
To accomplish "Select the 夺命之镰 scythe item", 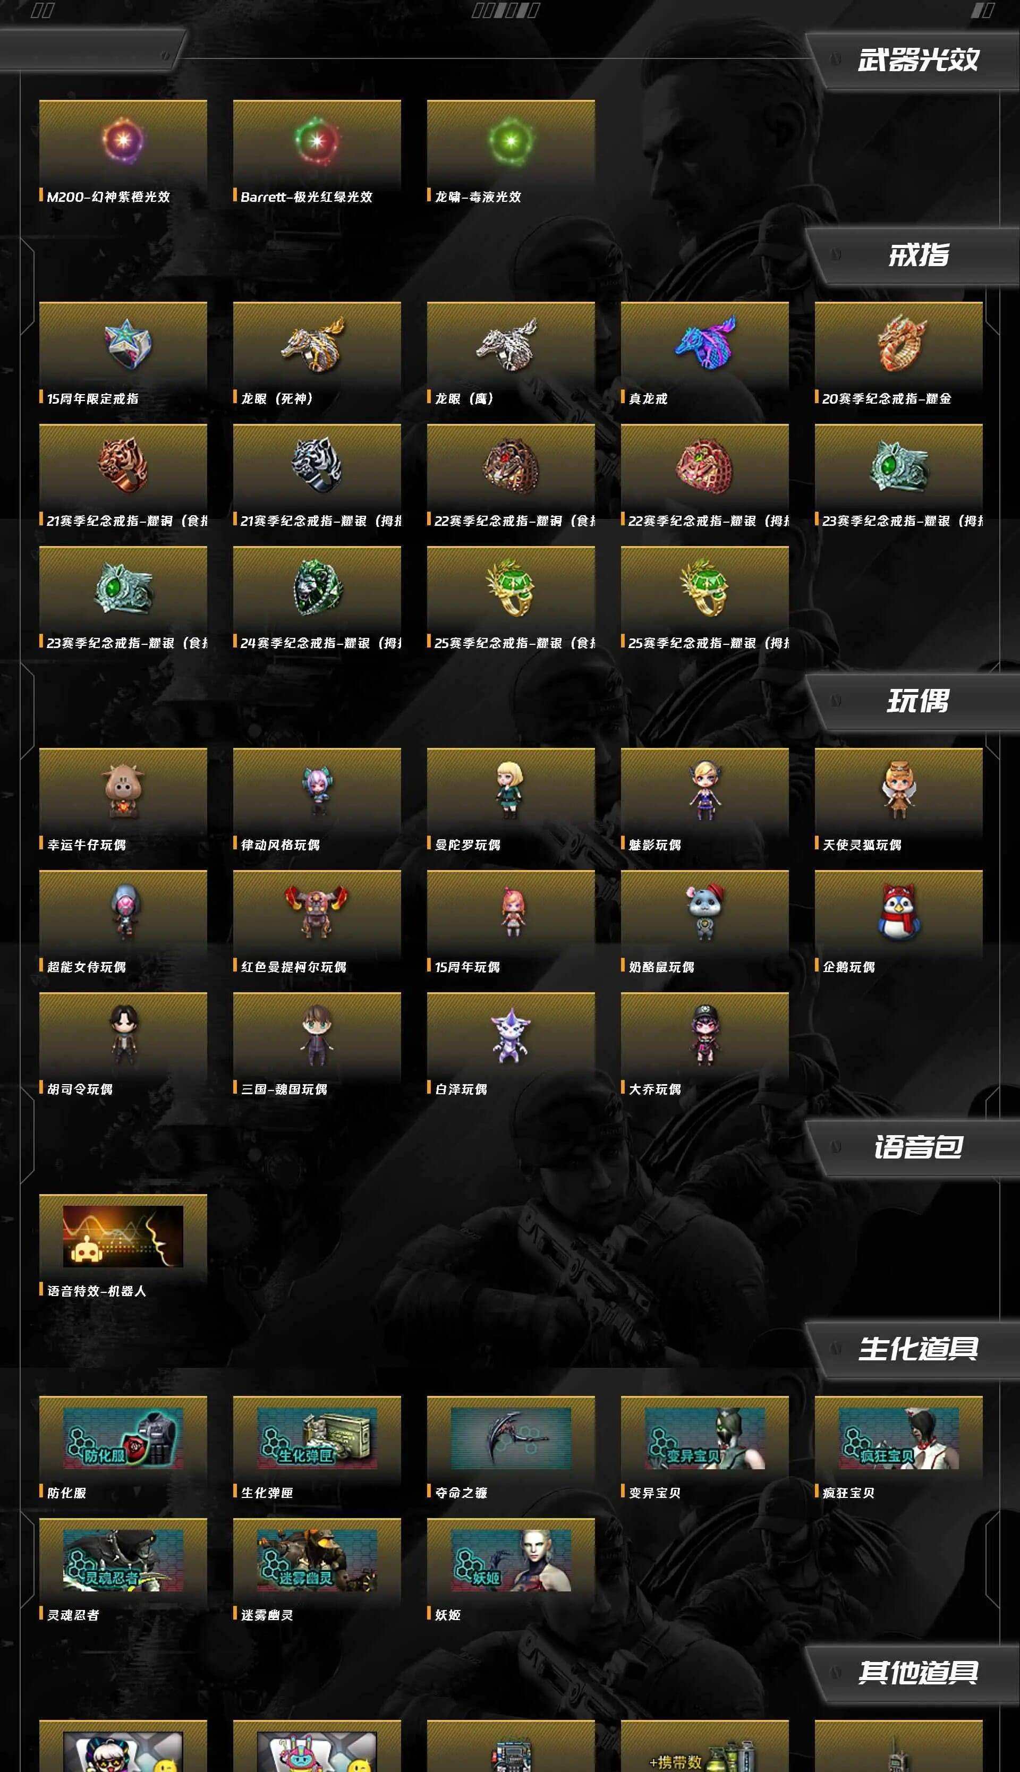I will [511, 1438].
